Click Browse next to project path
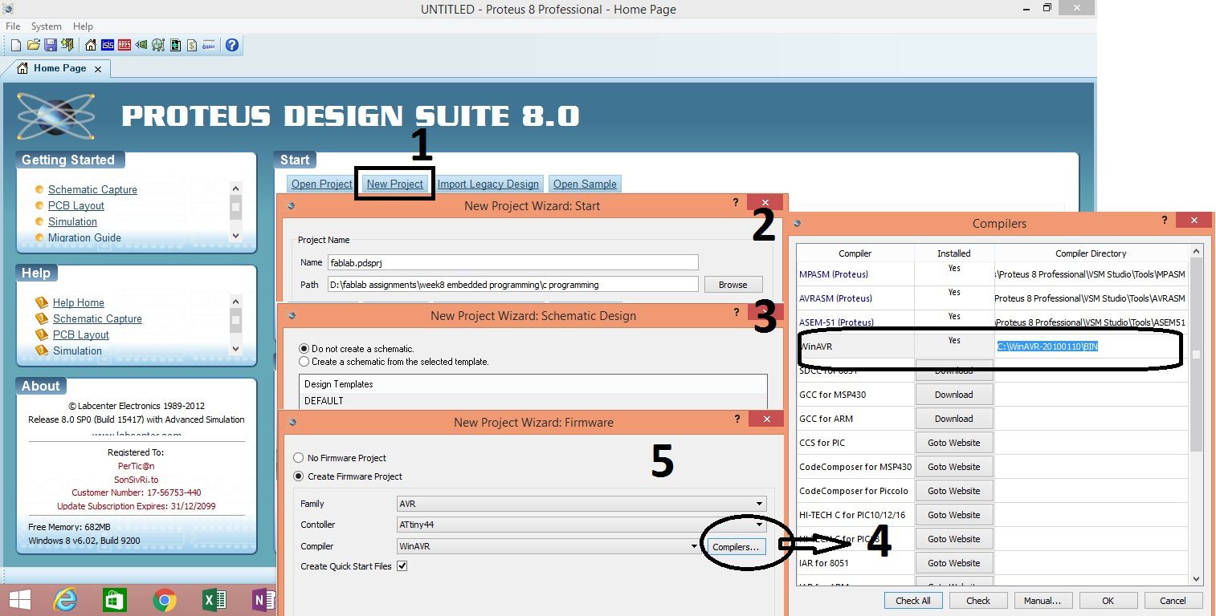The height and width of the screenshot is (616, 1216). pos(733,285)
